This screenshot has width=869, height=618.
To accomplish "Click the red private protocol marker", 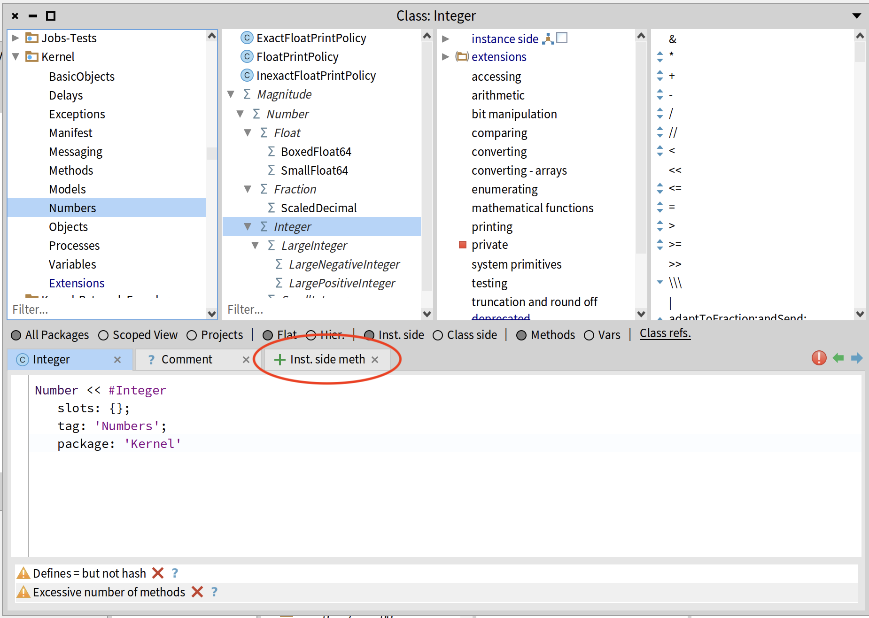I will [463, 245].
